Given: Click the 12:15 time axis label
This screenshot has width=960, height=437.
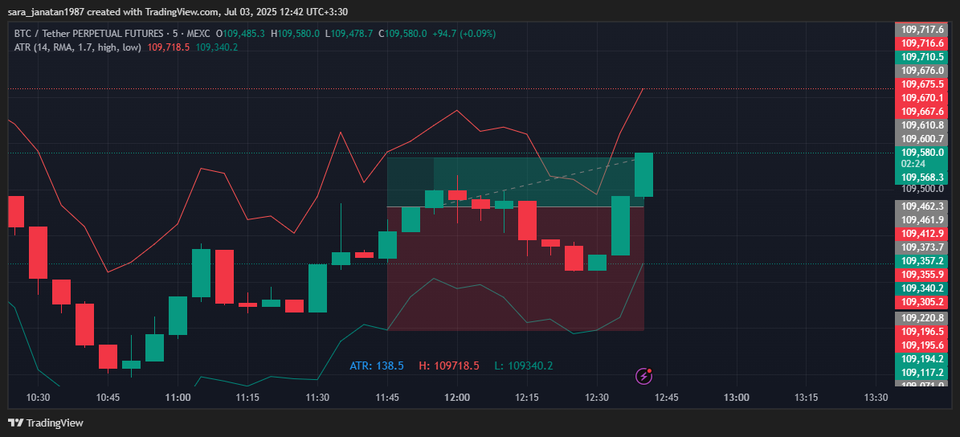Looking at the screenshot, I should click(526, 398).
